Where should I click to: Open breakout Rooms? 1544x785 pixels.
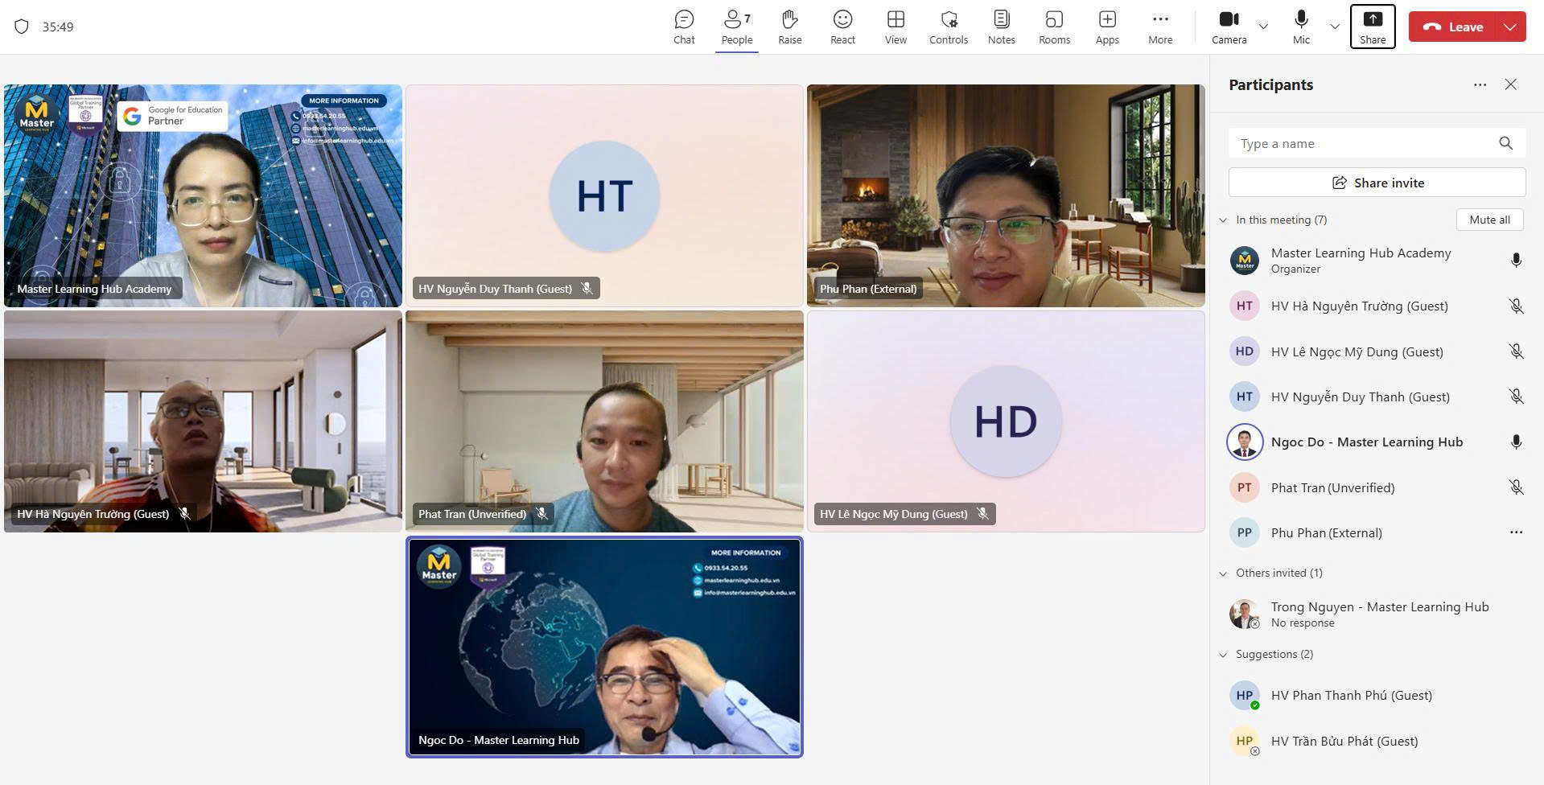(1054, 27)
